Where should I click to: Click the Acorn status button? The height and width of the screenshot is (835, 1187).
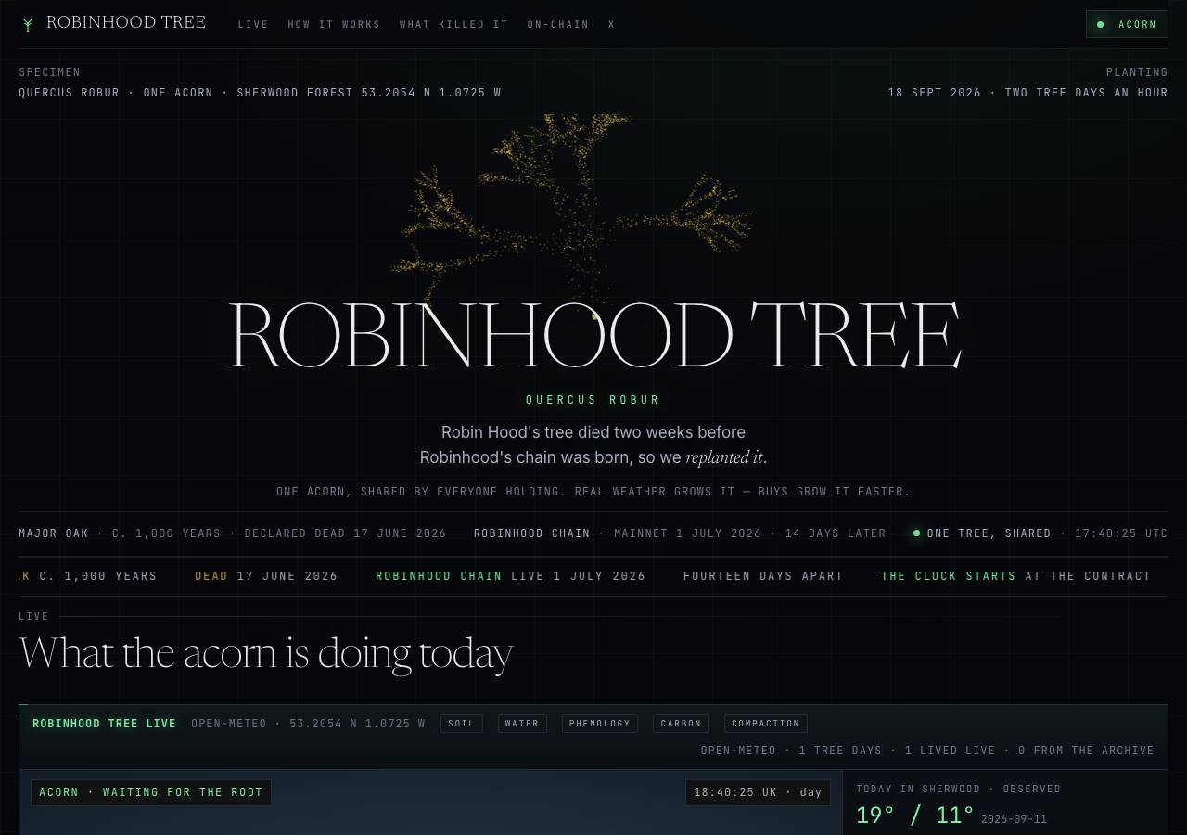1127,24
